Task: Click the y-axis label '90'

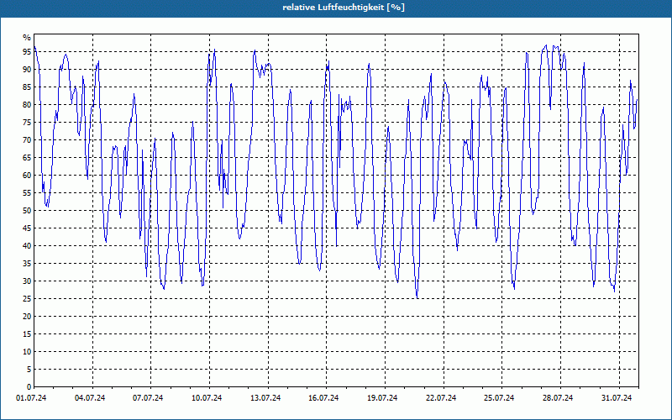Action: [x=27, y=70]
